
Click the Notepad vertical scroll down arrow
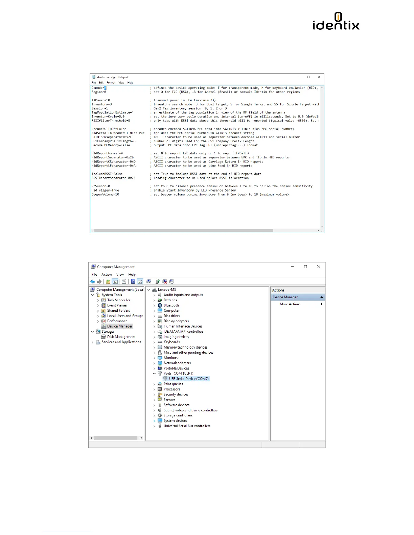click(x=322, y=226)
